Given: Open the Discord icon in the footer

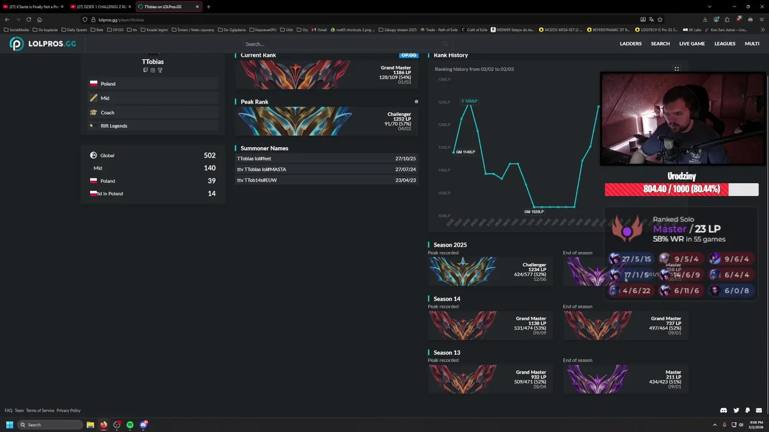Looking at the screenshot, I should [723, 410].
